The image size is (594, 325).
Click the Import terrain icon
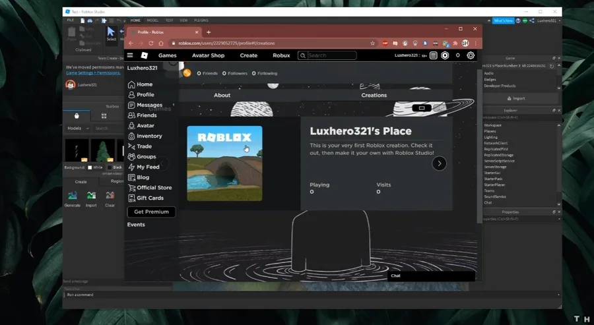point(91,198)
